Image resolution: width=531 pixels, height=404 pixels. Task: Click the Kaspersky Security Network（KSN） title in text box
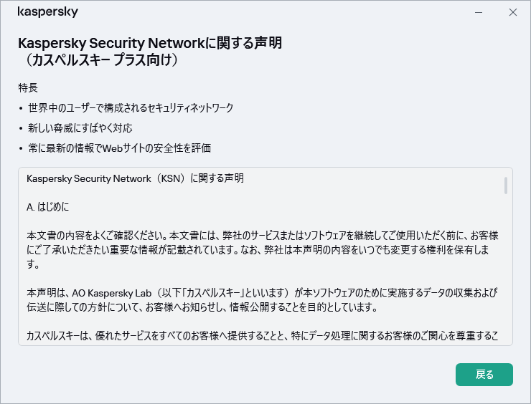point(135,178)
